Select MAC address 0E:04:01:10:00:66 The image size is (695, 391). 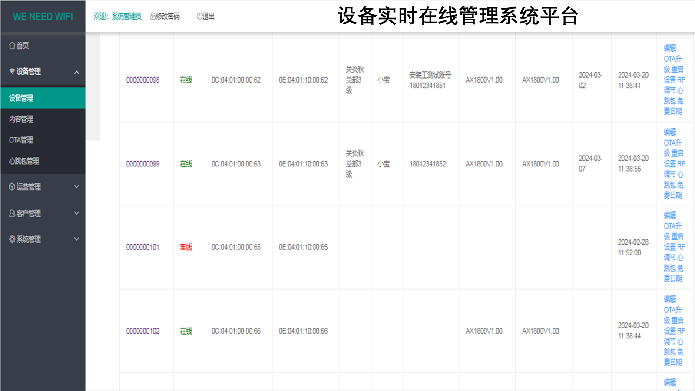tap(303, 331)
